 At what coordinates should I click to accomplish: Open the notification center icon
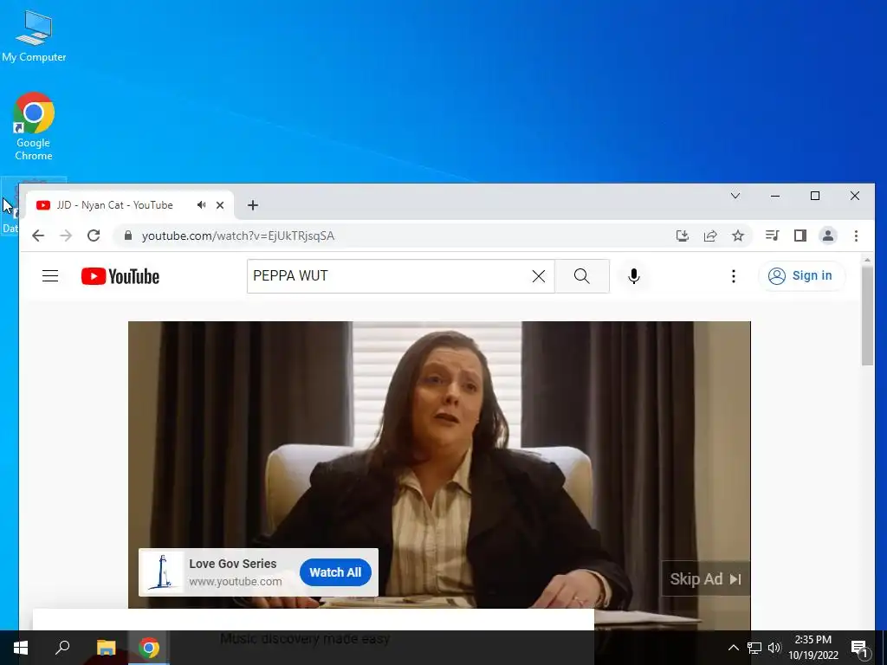pos(859,648)
